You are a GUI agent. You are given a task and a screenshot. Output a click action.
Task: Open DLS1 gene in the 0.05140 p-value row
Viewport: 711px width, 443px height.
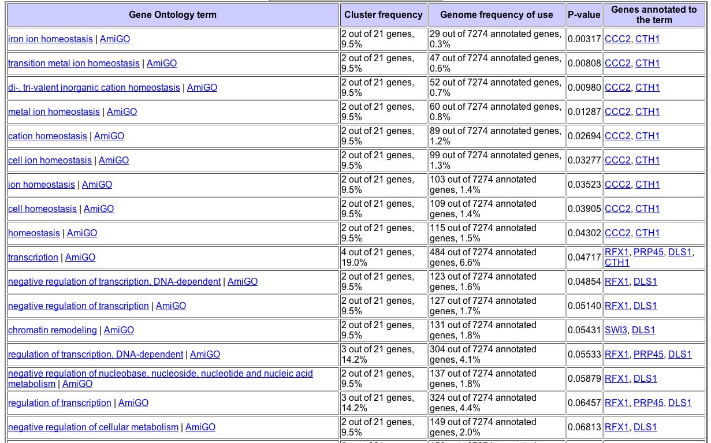click(645, 306)
